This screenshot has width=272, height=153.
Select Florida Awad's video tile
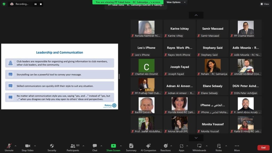point(180,105)
